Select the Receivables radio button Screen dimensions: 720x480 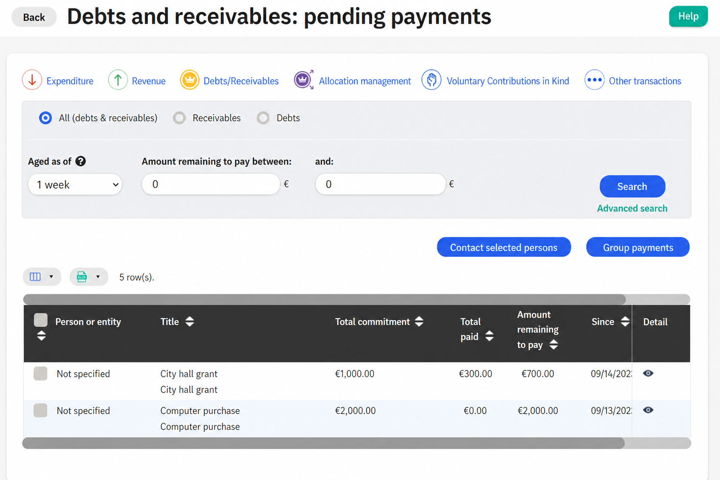click(179, 118)
